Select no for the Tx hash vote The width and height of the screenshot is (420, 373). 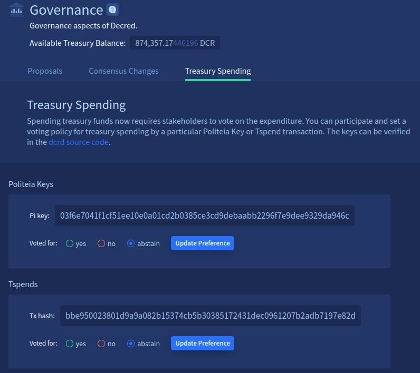[101, 343]
